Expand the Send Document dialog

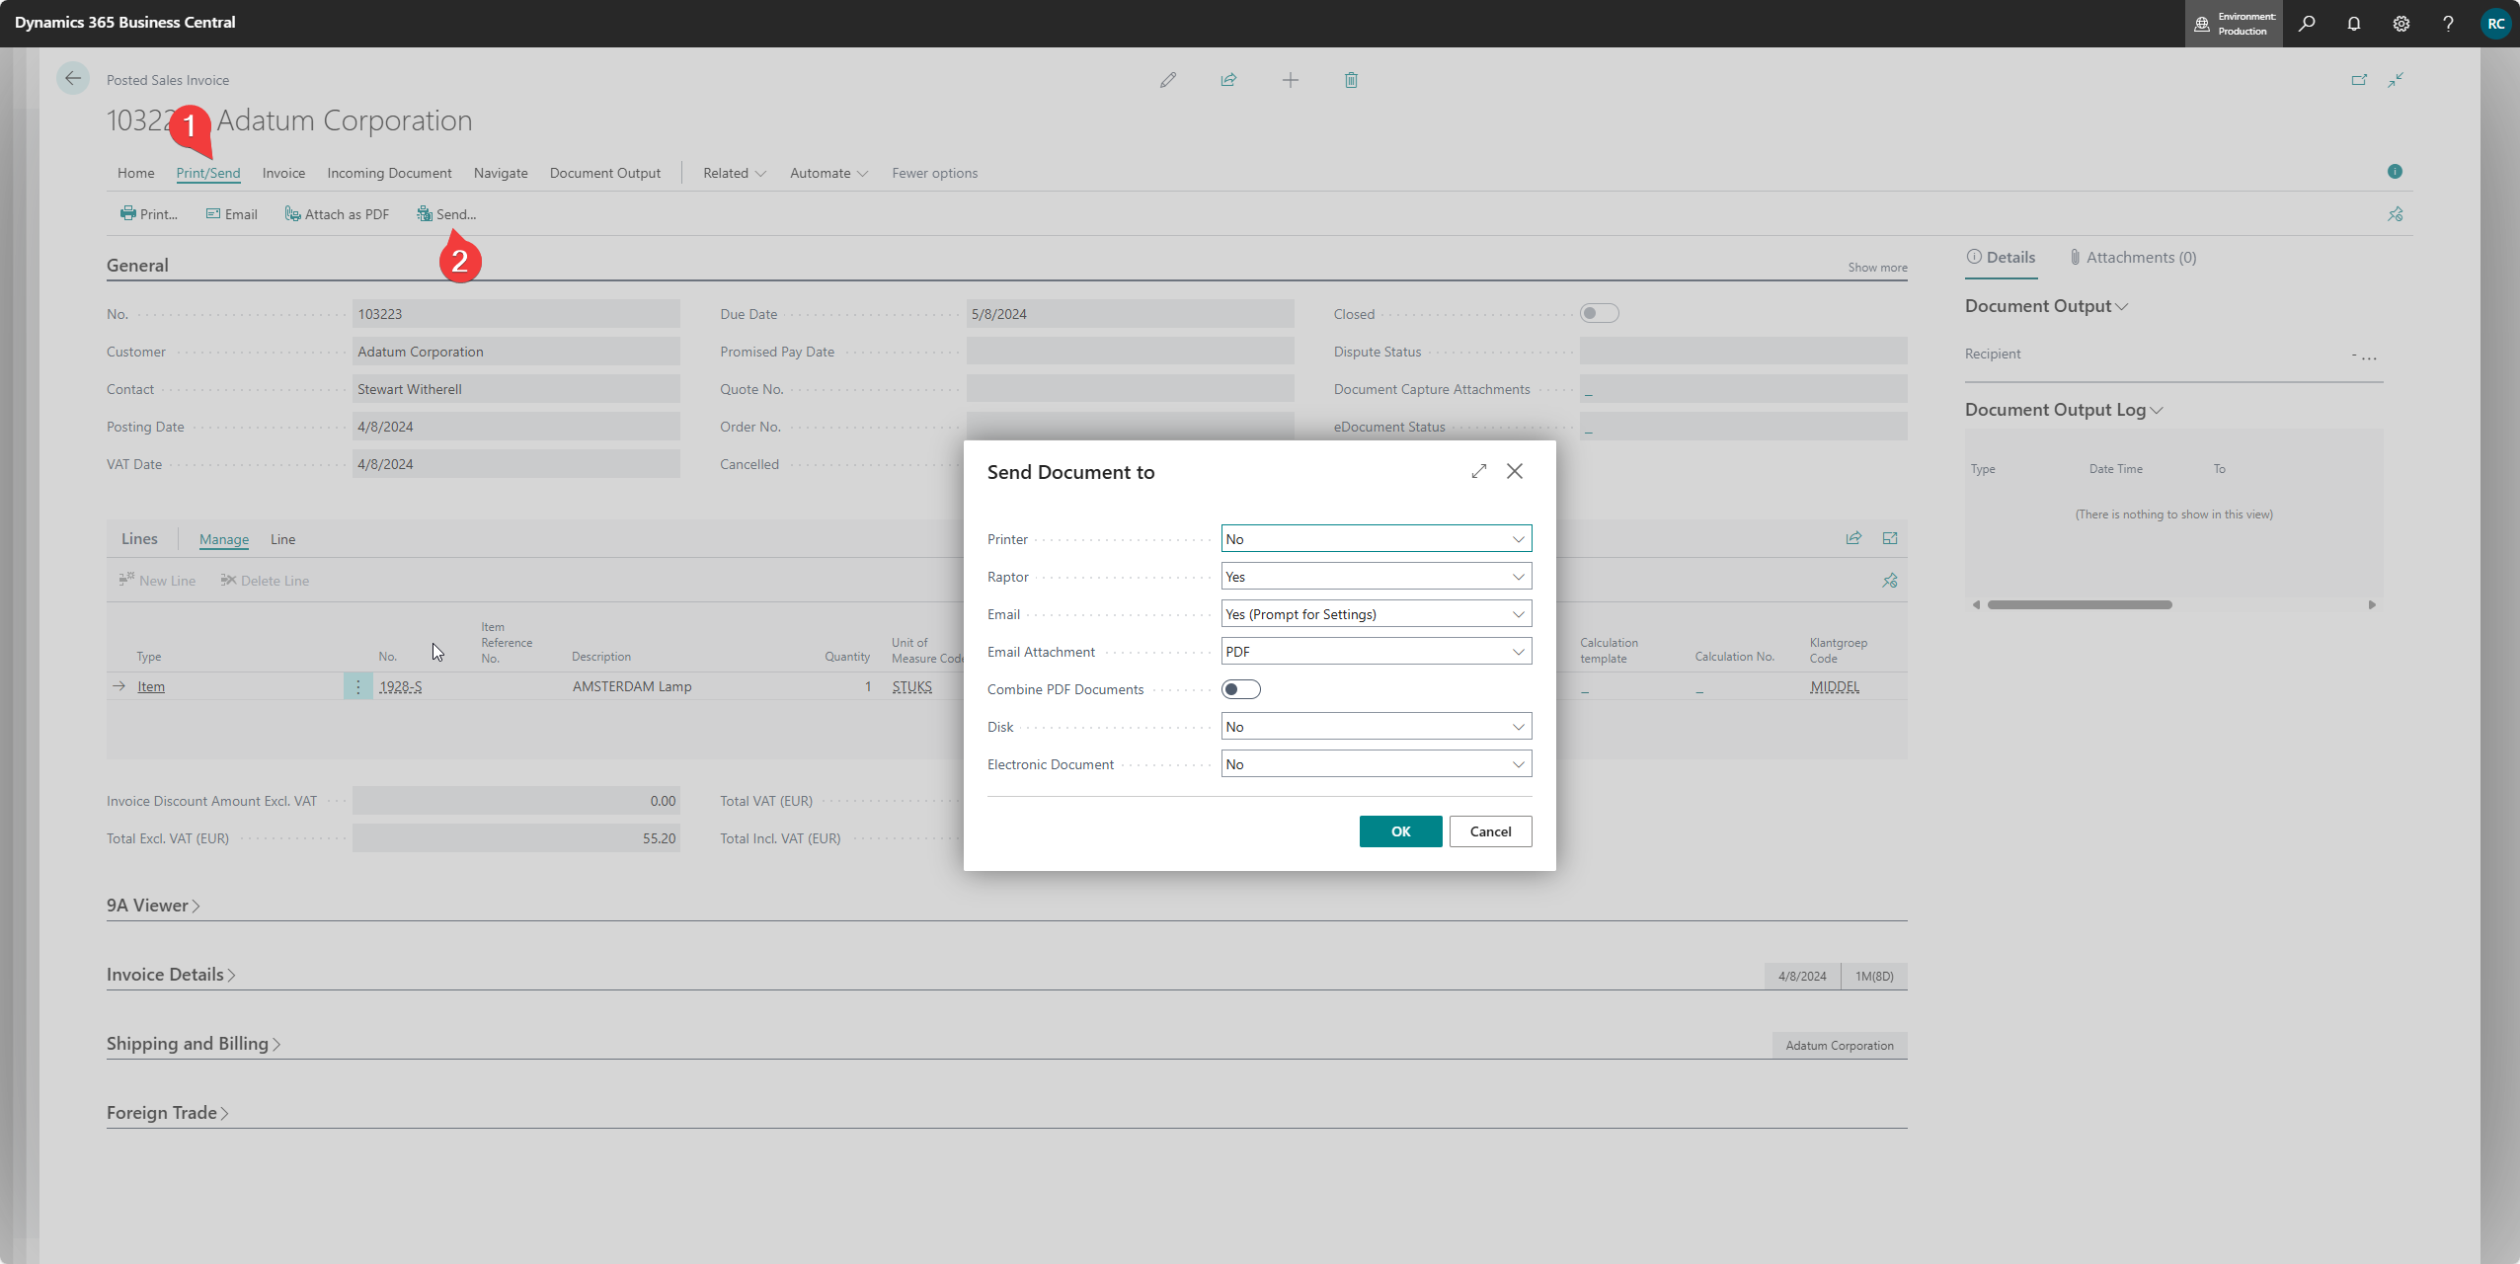tap(1478, 471)
